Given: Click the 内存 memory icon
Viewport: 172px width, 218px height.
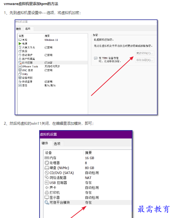Looking at the screenshot, I should (47, 158).
